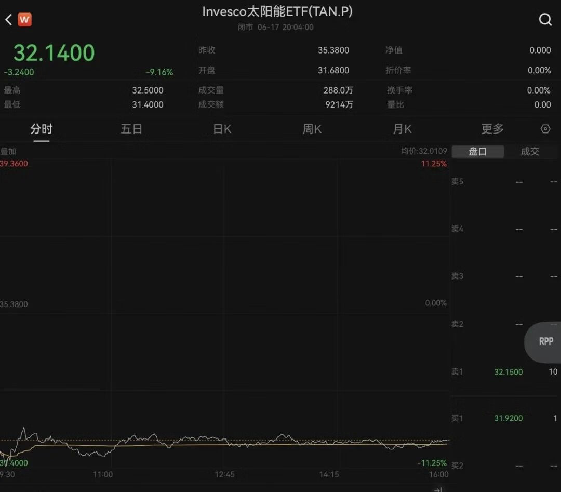This screenshot has width=561, height=492.
Task: Click the percentage change -9.16%
Action: pyautogui.click(x=159, y=72)
